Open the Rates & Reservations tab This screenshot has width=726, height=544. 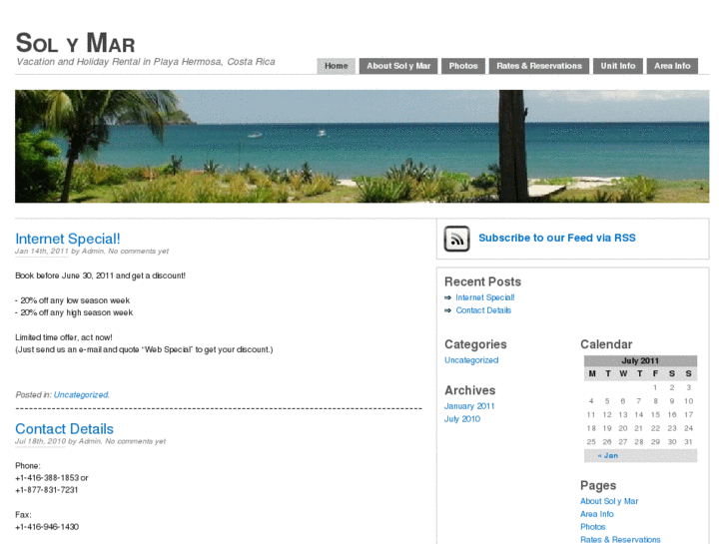pos(539,66)
